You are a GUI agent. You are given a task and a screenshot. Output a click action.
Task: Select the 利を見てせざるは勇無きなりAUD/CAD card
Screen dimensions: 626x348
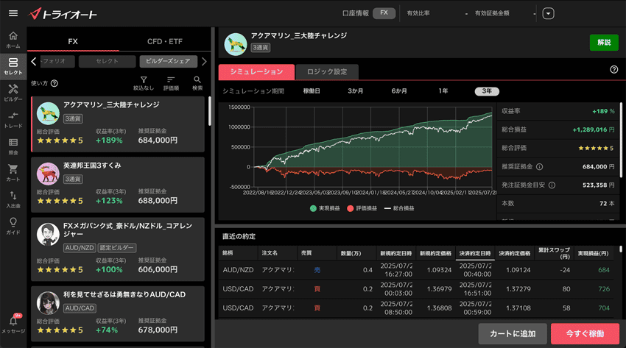click(118, 313)
